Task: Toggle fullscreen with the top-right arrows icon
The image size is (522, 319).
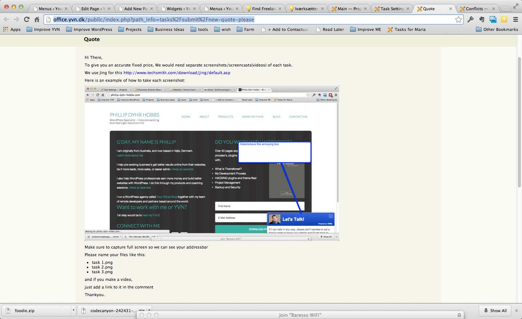Action: pyautogui.click(x=516, y=6)
